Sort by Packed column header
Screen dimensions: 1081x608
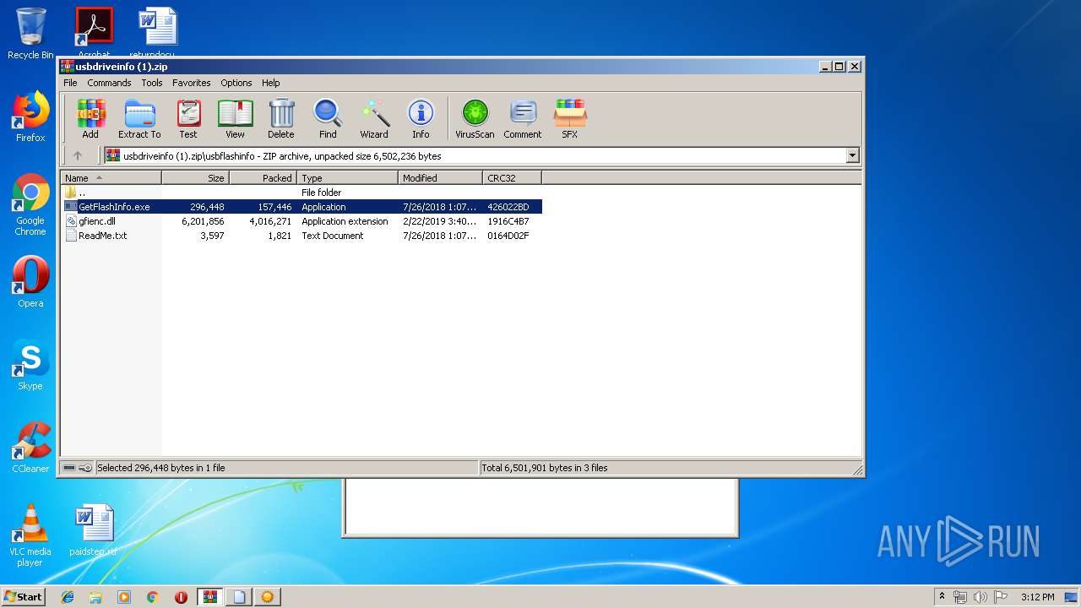pos(263,178)
